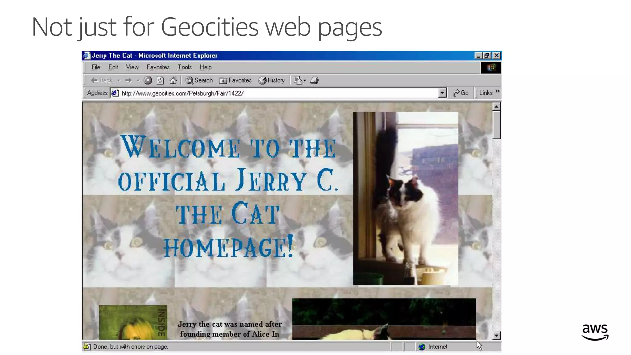Click the cat lying outdoors photo

coord(384,319)
